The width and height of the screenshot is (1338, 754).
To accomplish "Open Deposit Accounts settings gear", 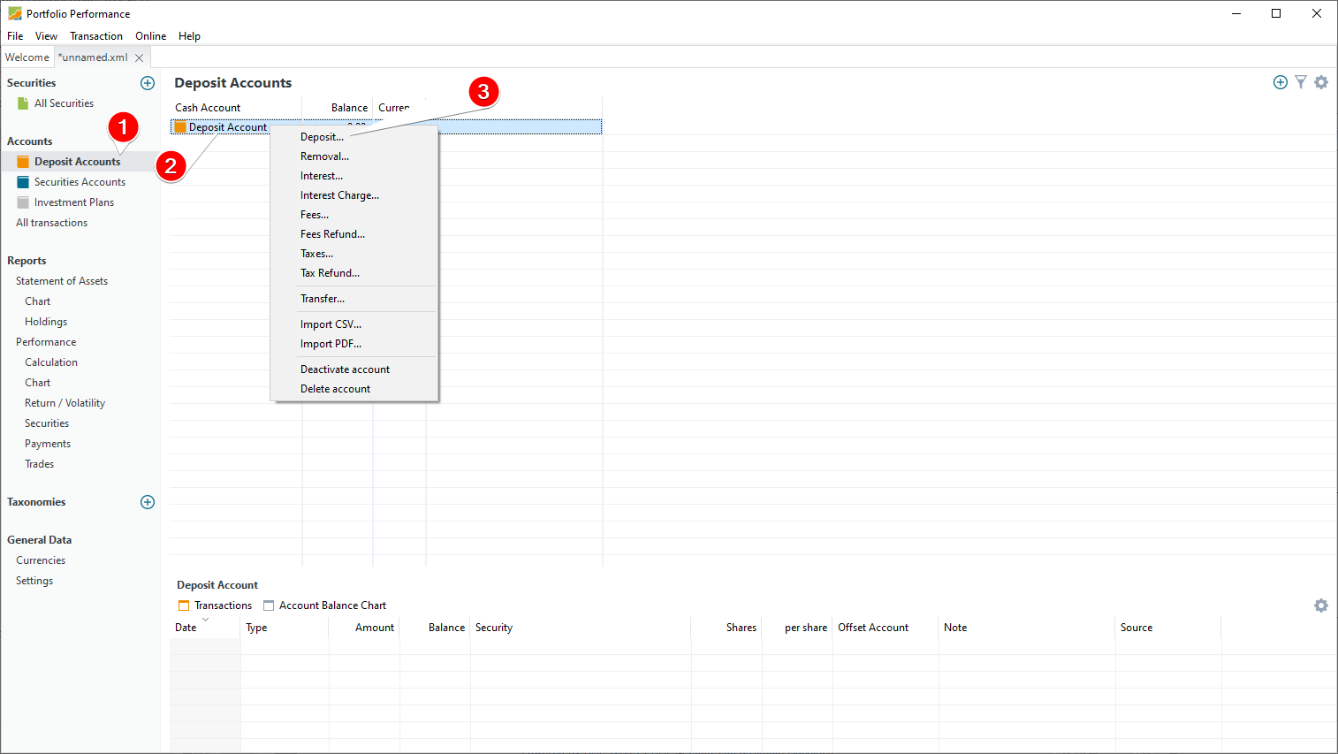I will [x=1321, y=82].
